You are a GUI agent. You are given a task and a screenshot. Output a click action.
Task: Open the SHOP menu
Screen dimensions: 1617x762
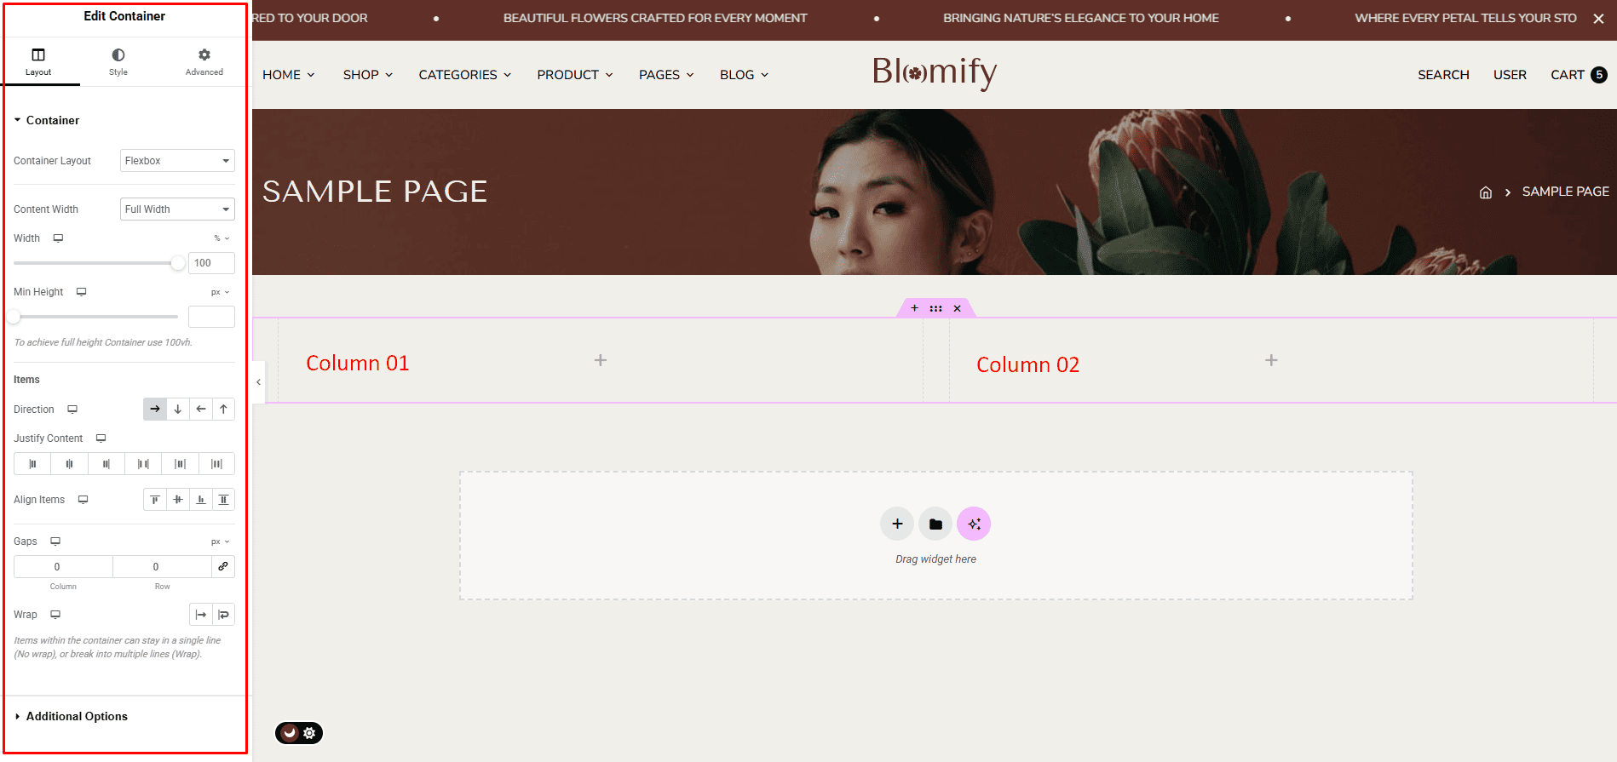(x=368, y=75)
